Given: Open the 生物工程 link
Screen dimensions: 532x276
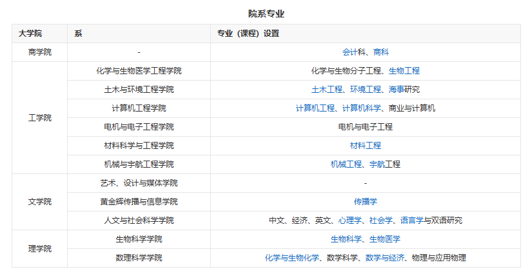Looking at the screenshot, I should click(404, 71).
